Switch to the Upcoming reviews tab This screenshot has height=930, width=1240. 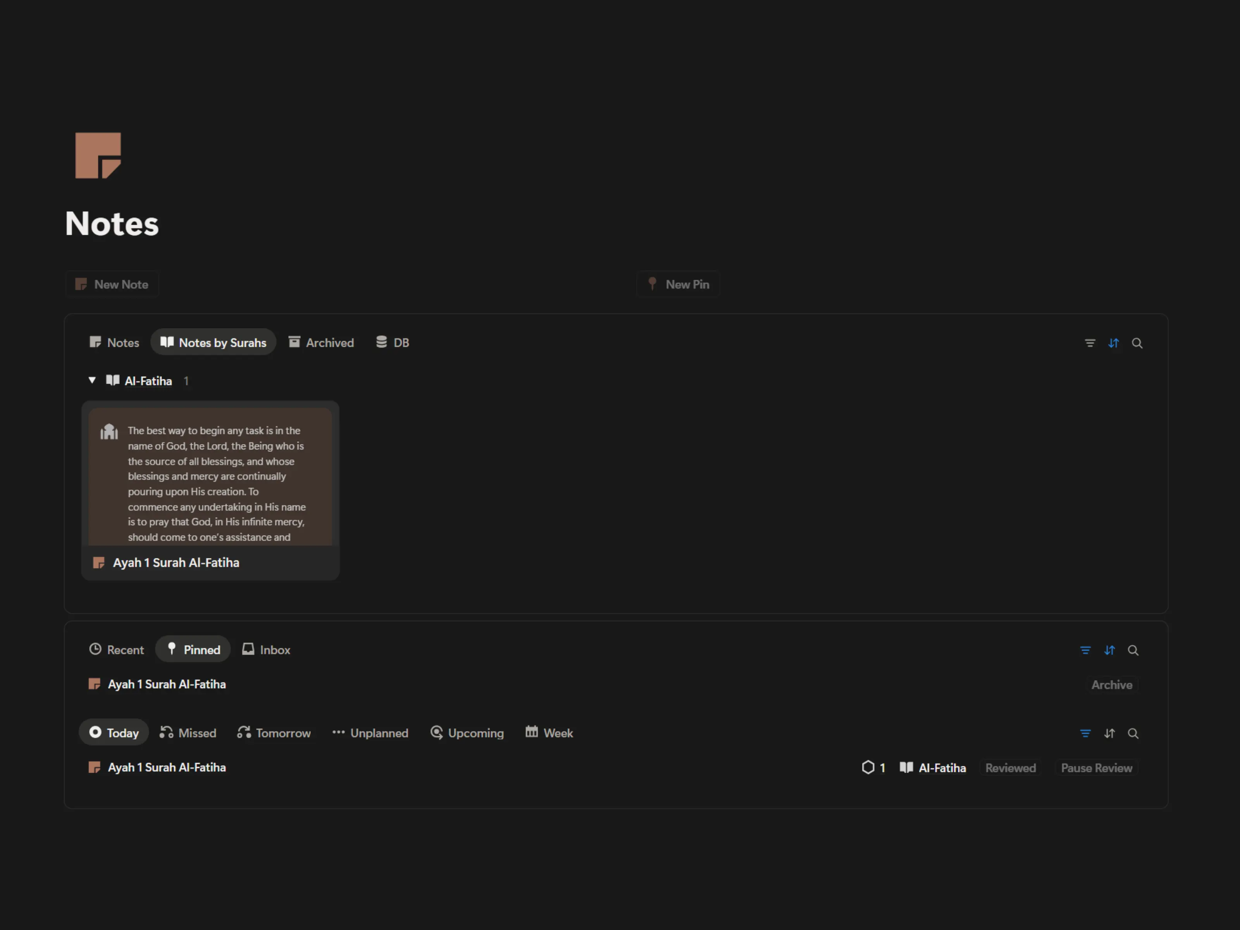[x=467, y=733]
